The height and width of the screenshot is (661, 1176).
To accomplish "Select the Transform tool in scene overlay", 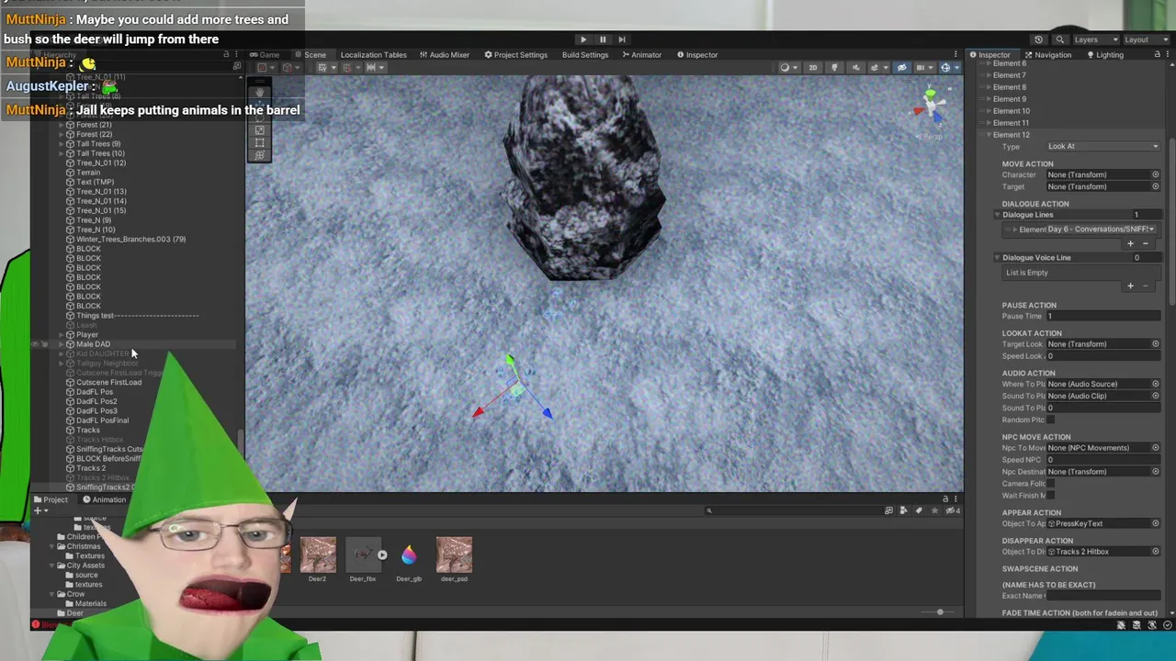I will [260, 155].
